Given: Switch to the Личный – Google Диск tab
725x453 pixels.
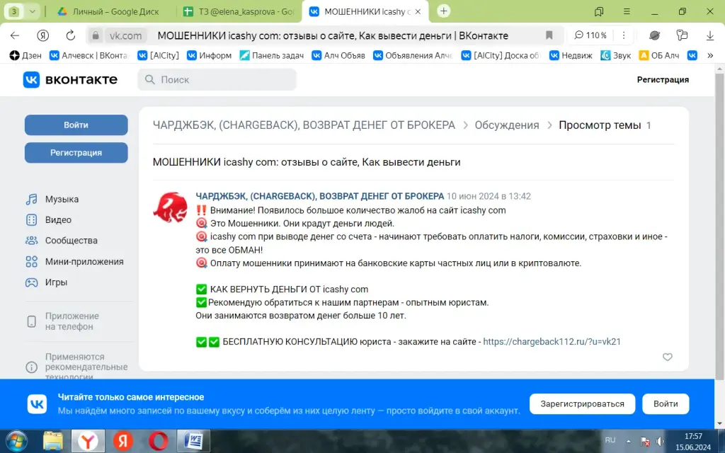Looking at the screenshot, I should [108, 11].
